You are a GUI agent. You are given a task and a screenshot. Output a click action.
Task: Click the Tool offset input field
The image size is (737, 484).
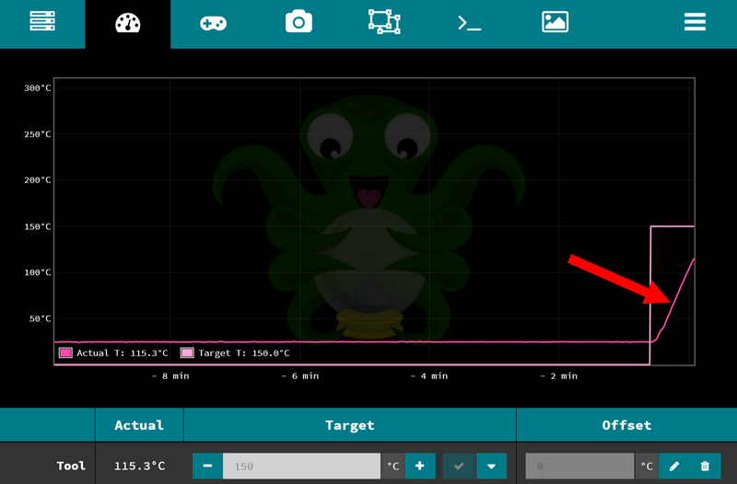(580, 466)
